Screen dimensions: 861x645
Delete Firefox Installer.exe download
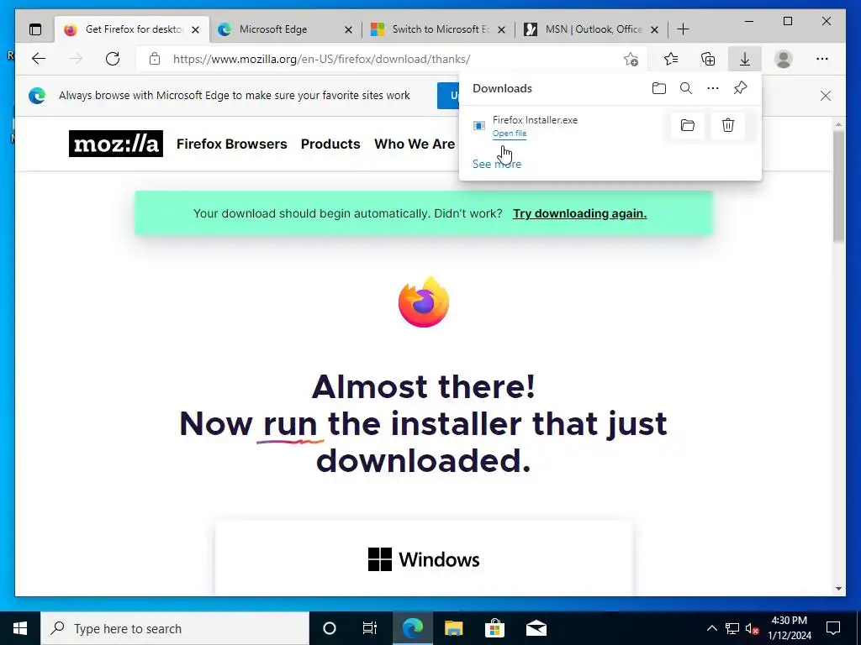click(728, 126)
